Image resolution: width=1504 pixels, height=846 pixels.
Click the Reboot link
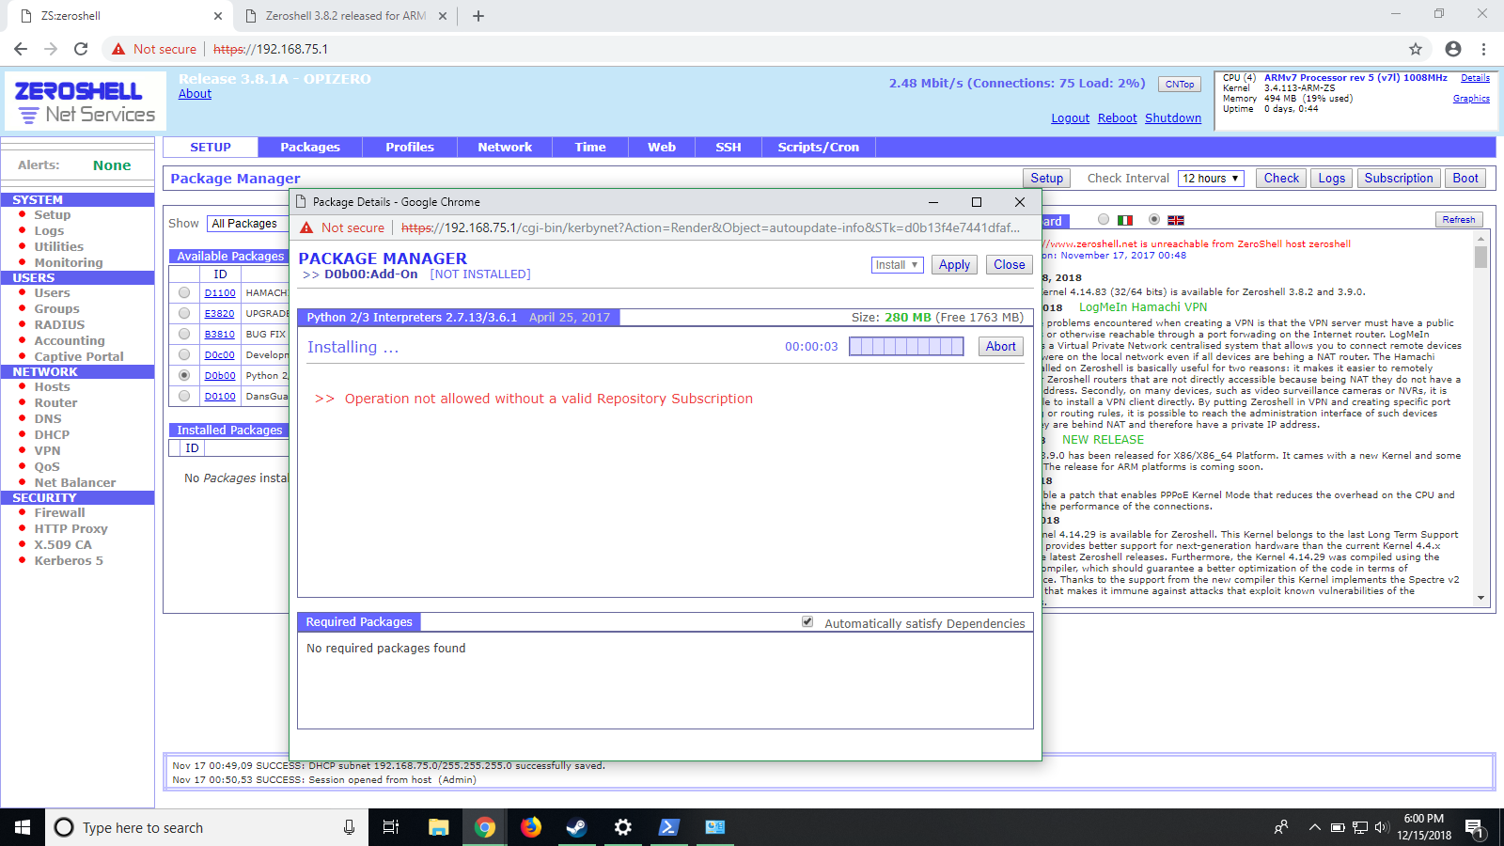(x=1118, y=118)
